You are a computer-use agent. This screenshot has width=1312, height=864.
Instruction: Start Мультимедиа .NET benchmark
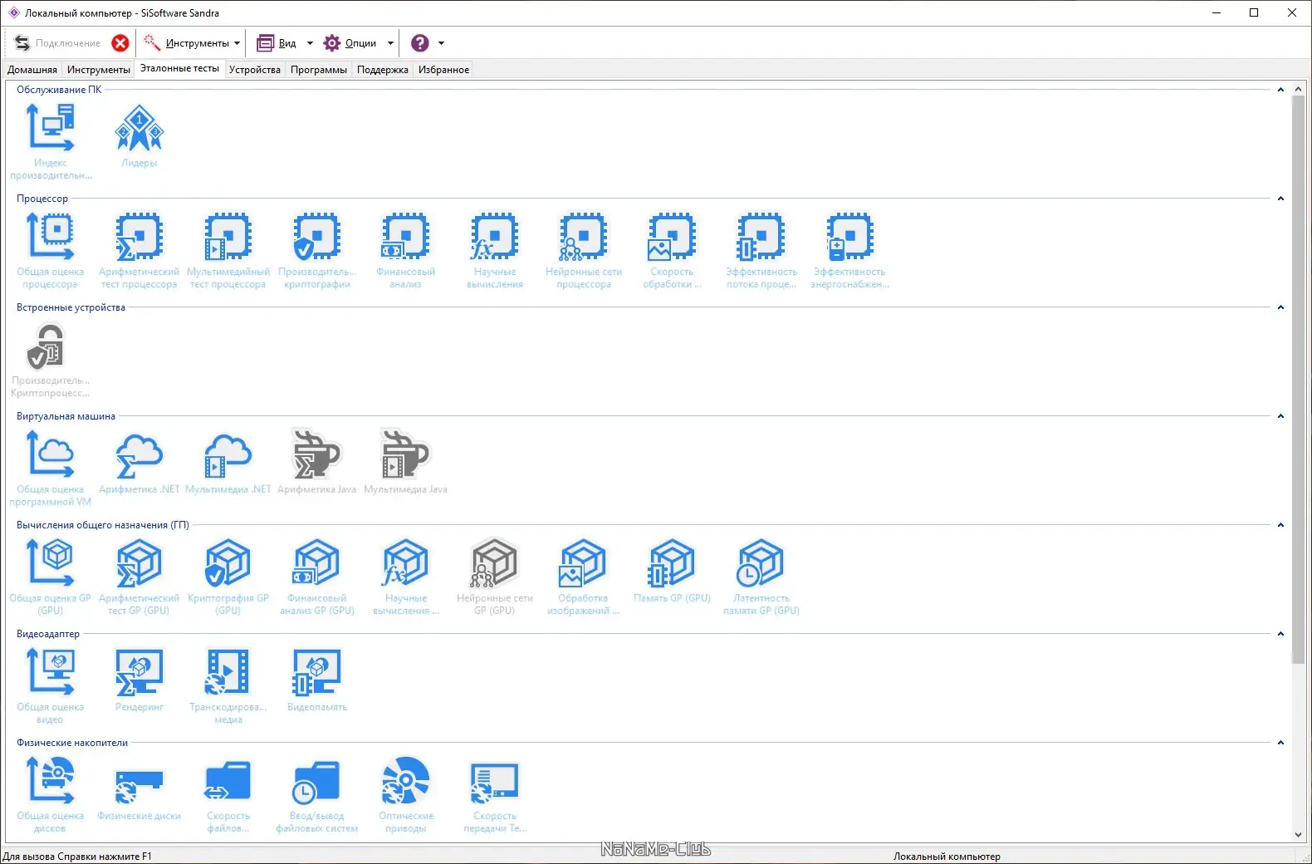228,462
